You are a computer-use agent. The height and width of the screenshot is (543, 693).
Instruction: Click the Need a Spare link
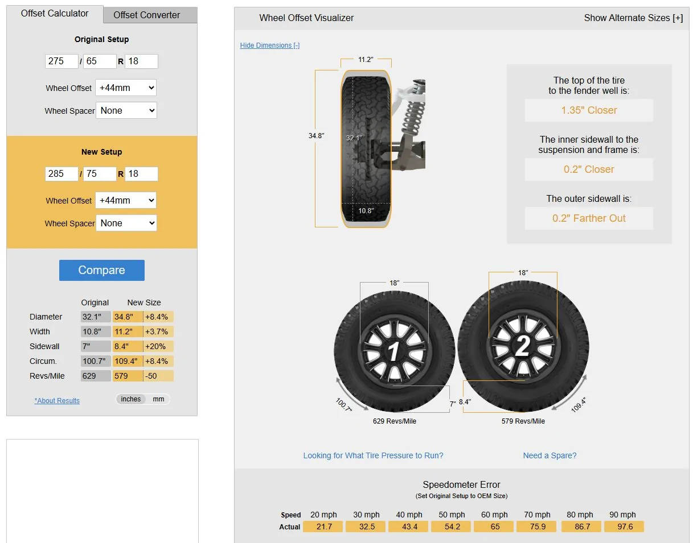pos(549,455)
